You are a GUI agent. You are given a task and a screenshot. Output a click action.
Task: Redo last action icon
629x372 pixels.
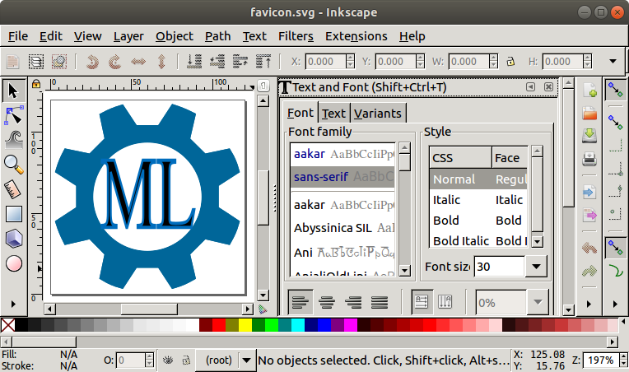point(589,272)
